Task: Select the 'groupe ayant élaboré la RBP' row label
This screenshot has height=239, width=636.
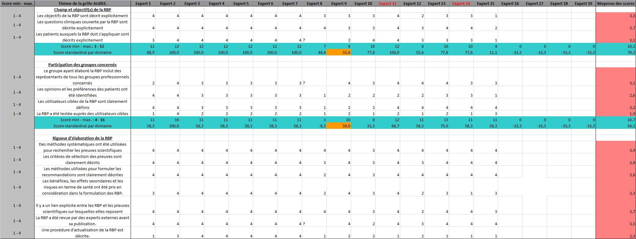Action: [83, 77]
